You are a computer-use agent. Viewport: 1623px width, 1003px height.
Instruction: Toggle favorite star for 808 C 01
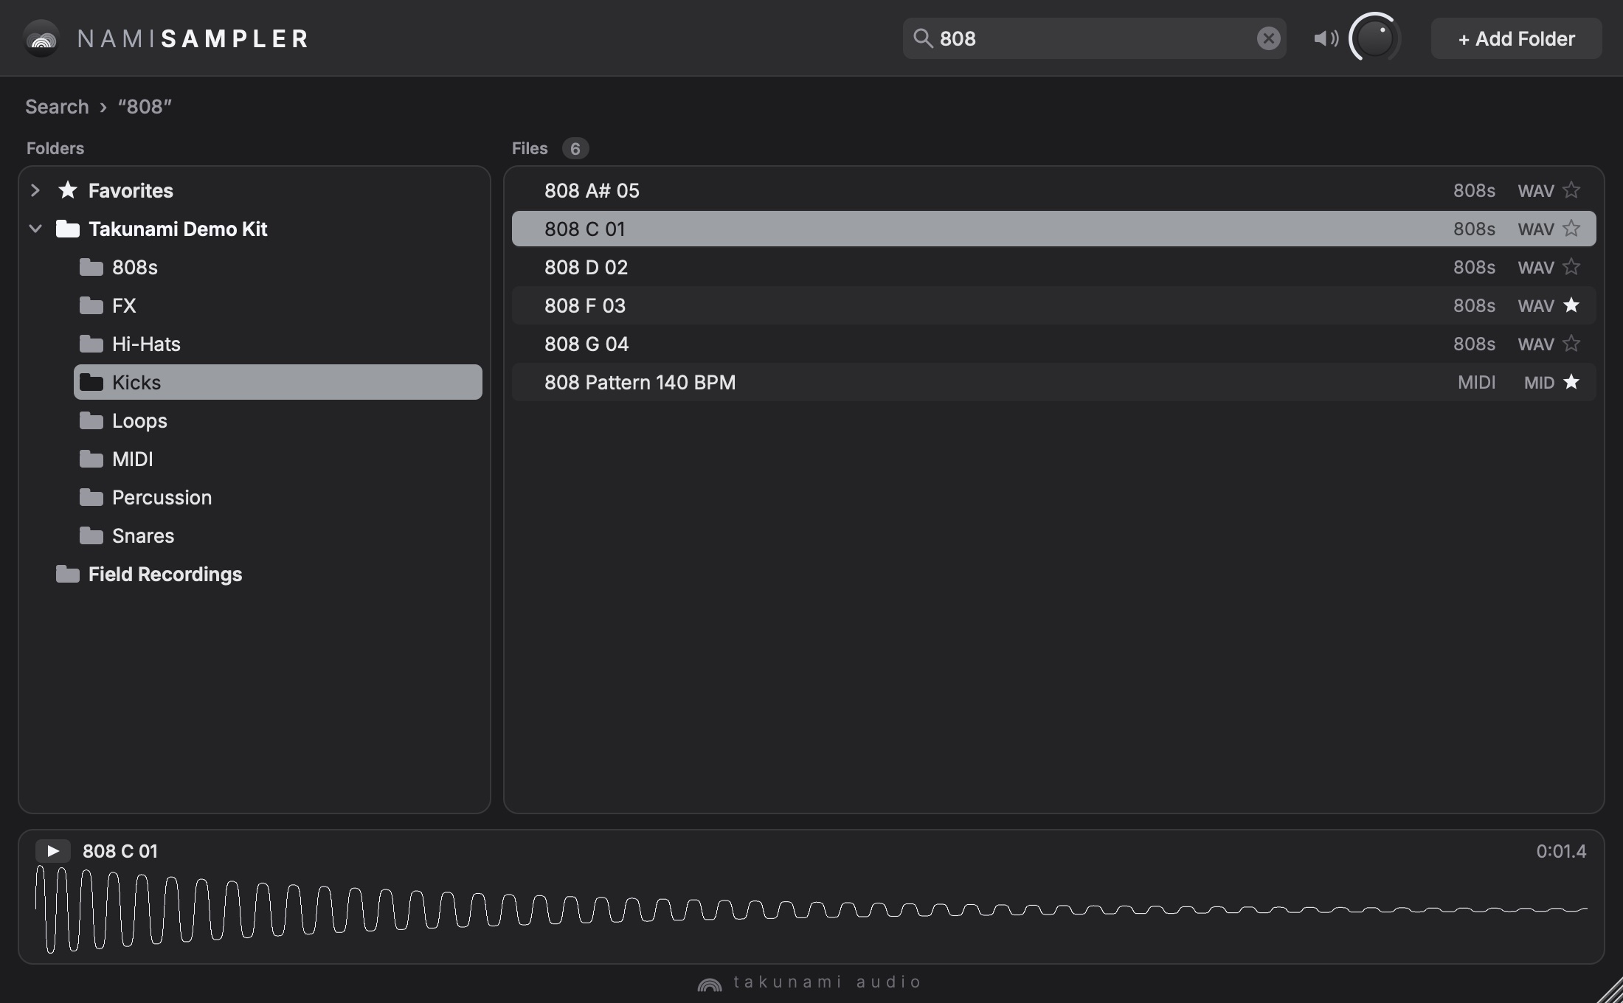tap(1571, 229)
